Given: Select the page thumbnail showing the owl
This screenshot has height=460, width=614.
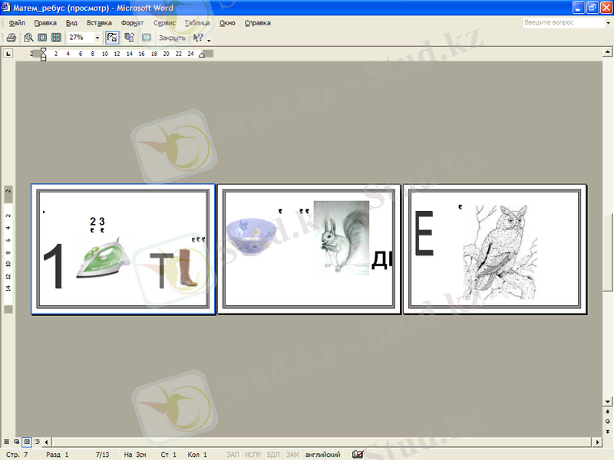Looking at the screenshot, I should [x=494, y=248].
